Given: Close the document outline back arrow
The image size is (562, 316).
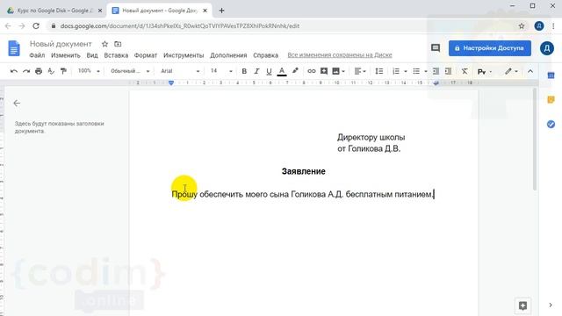Looking at the screenshot, I should point(17,104).
